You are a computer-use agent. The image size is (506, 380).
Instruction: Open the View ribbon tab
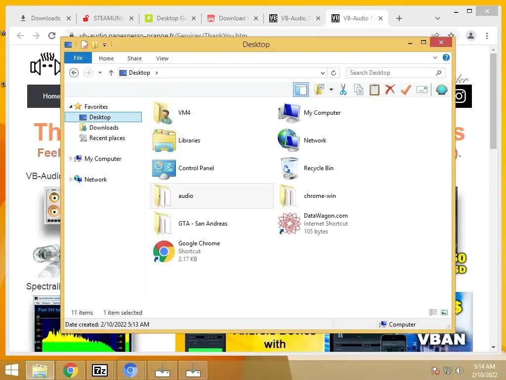coord(162,58)
